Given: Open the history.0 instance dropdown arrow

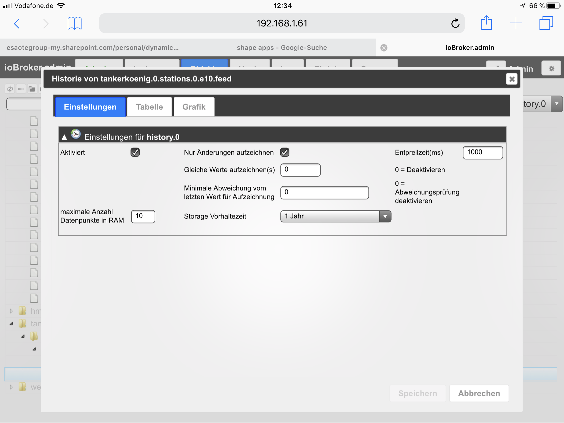Looking at the screenshot, I should click(557, 104).
